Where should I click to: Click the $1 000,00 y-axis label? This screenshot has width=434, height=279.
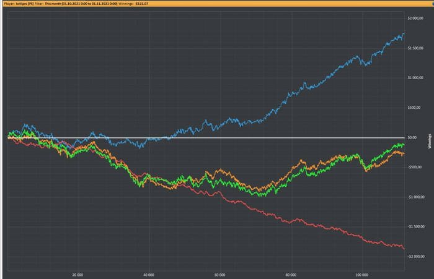[x=415, y=78]
